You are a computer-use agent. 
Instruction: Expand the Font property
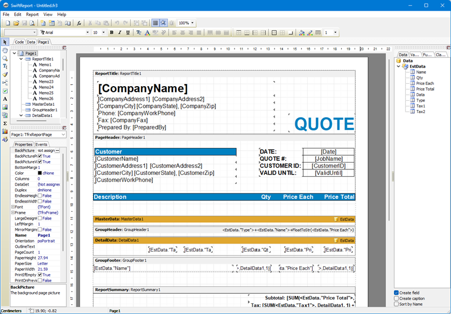pos(12,207)
